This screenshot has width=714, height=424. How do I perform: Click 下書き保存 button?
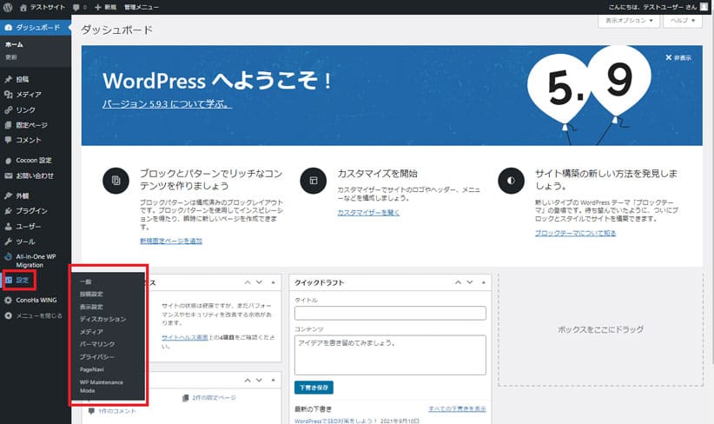pyautogui.click(x=314, y=388)
